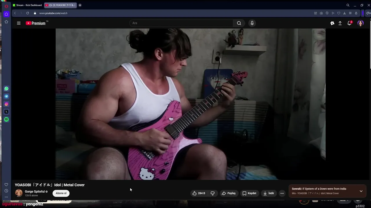Click the Opera sidebar home icon

point(6,14)
